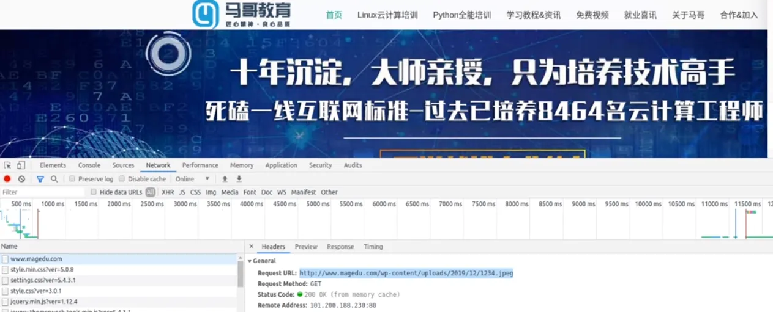This screenshot has height=312, width=773.
Task: Filter requests by Doc
Action: pos(267,192)
